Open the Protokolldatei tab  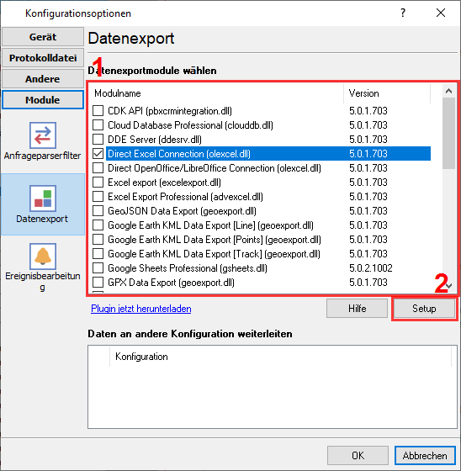pos(43,58)
